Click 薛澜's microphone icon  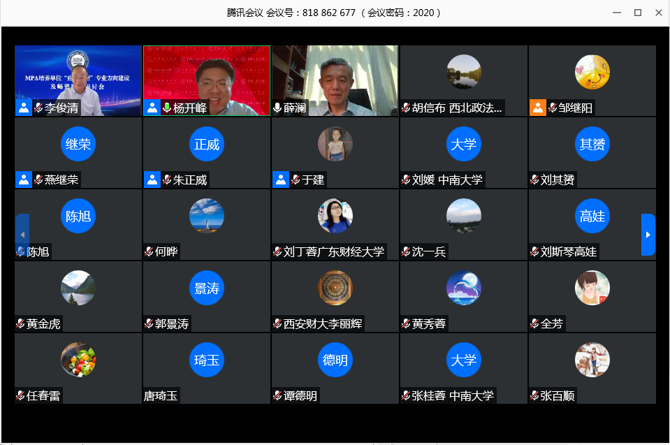coord(277,108)
